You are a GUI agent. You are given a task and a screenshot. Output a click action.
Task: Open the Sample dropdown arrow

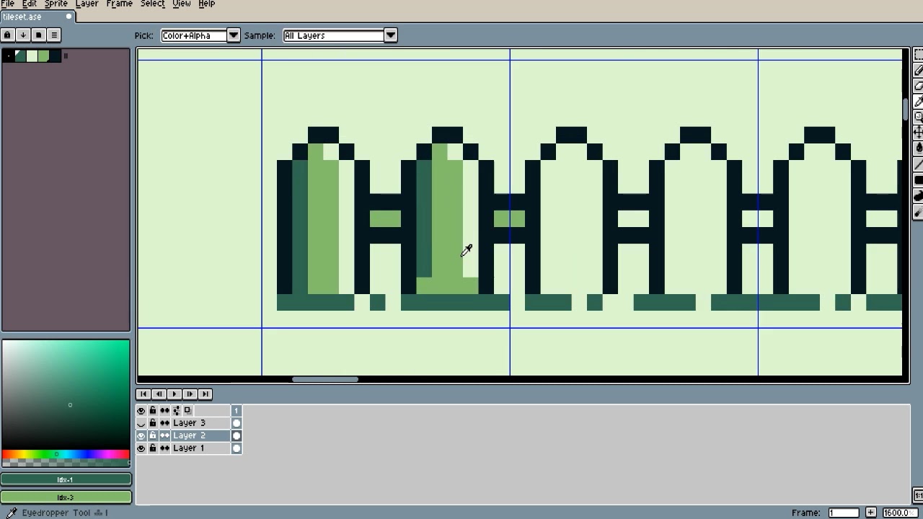coord(390,35)
